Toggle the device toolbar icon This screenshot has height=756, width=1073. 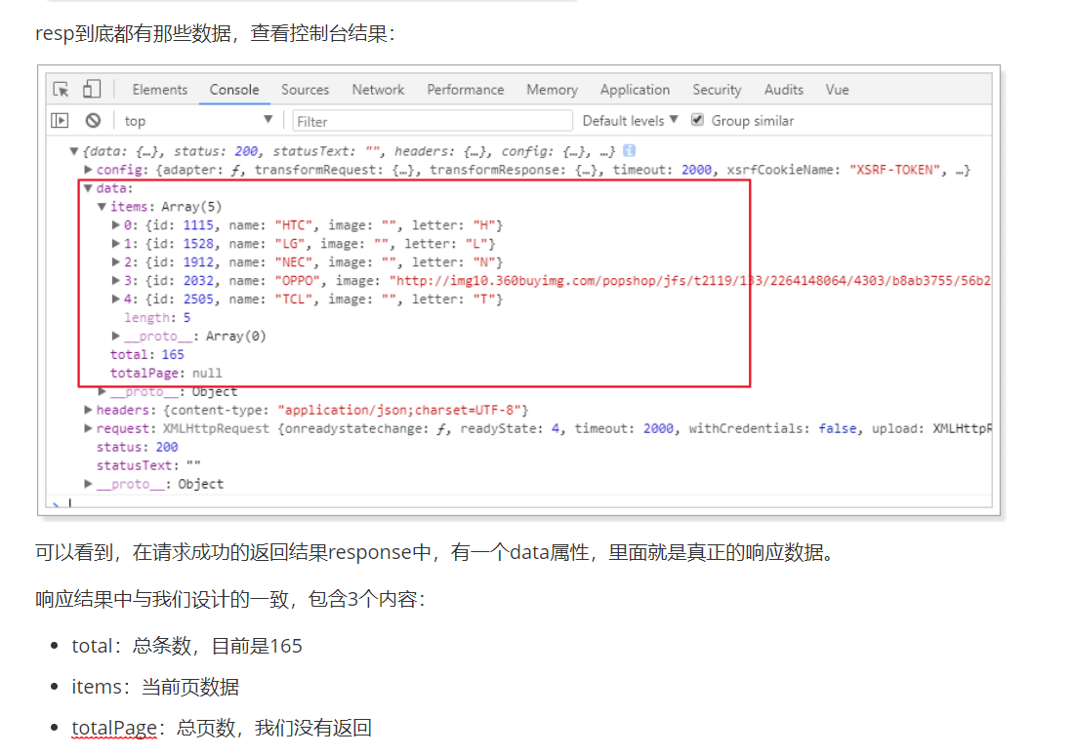92,89
